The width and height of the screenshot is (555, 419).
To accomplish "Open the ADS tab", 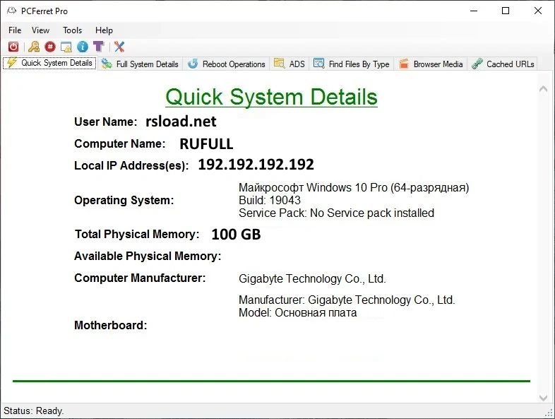I will tap(290, 64).
